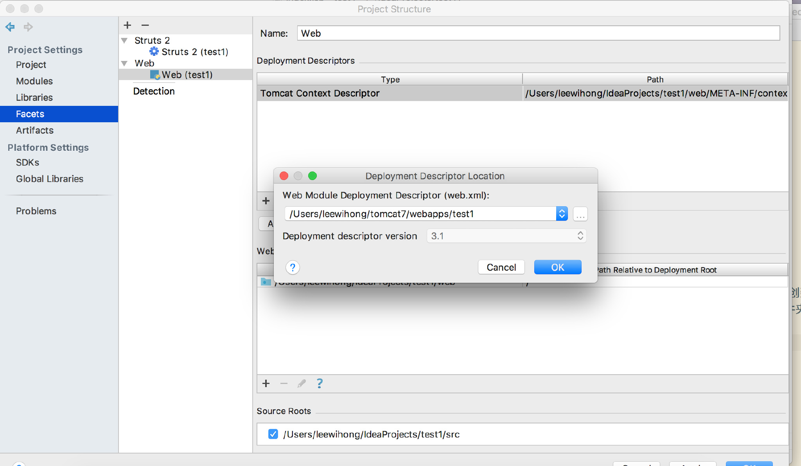Click the Name text field
The height and width of the screenshot is (466, 801).
[x=538, y=34]
